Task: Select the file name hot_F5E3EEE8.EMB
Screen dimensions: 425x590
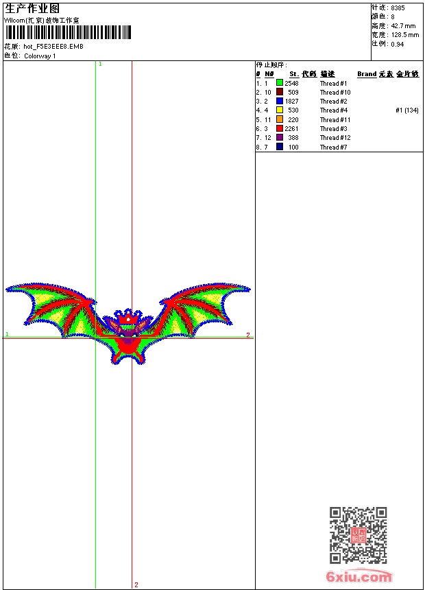Action: (53, 47)
